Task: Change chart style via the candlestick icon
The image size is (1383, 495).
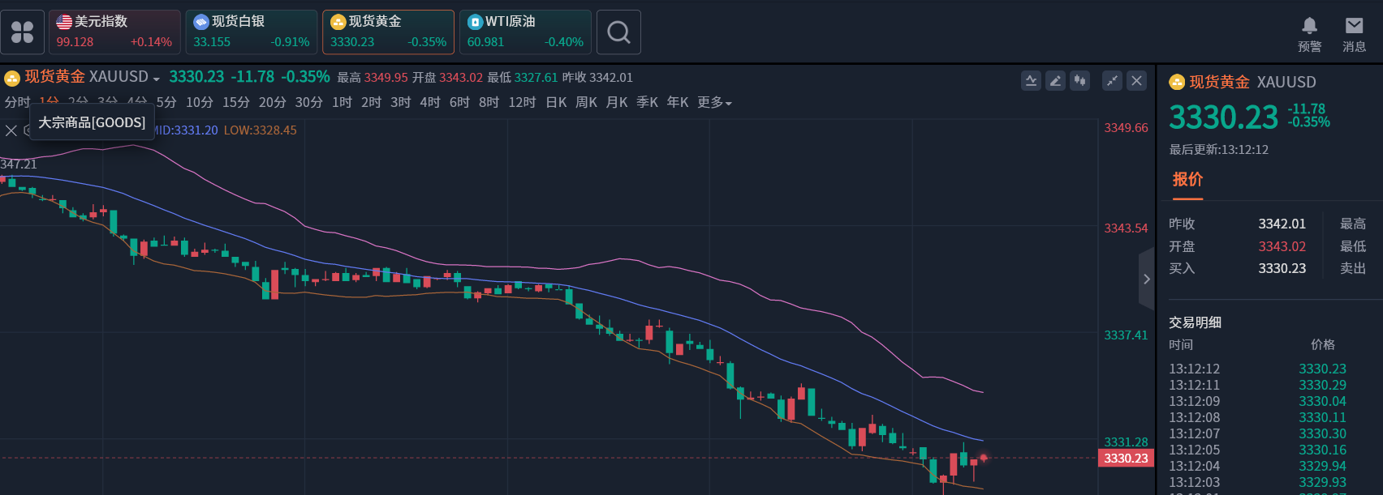Action: [1079, 80]
